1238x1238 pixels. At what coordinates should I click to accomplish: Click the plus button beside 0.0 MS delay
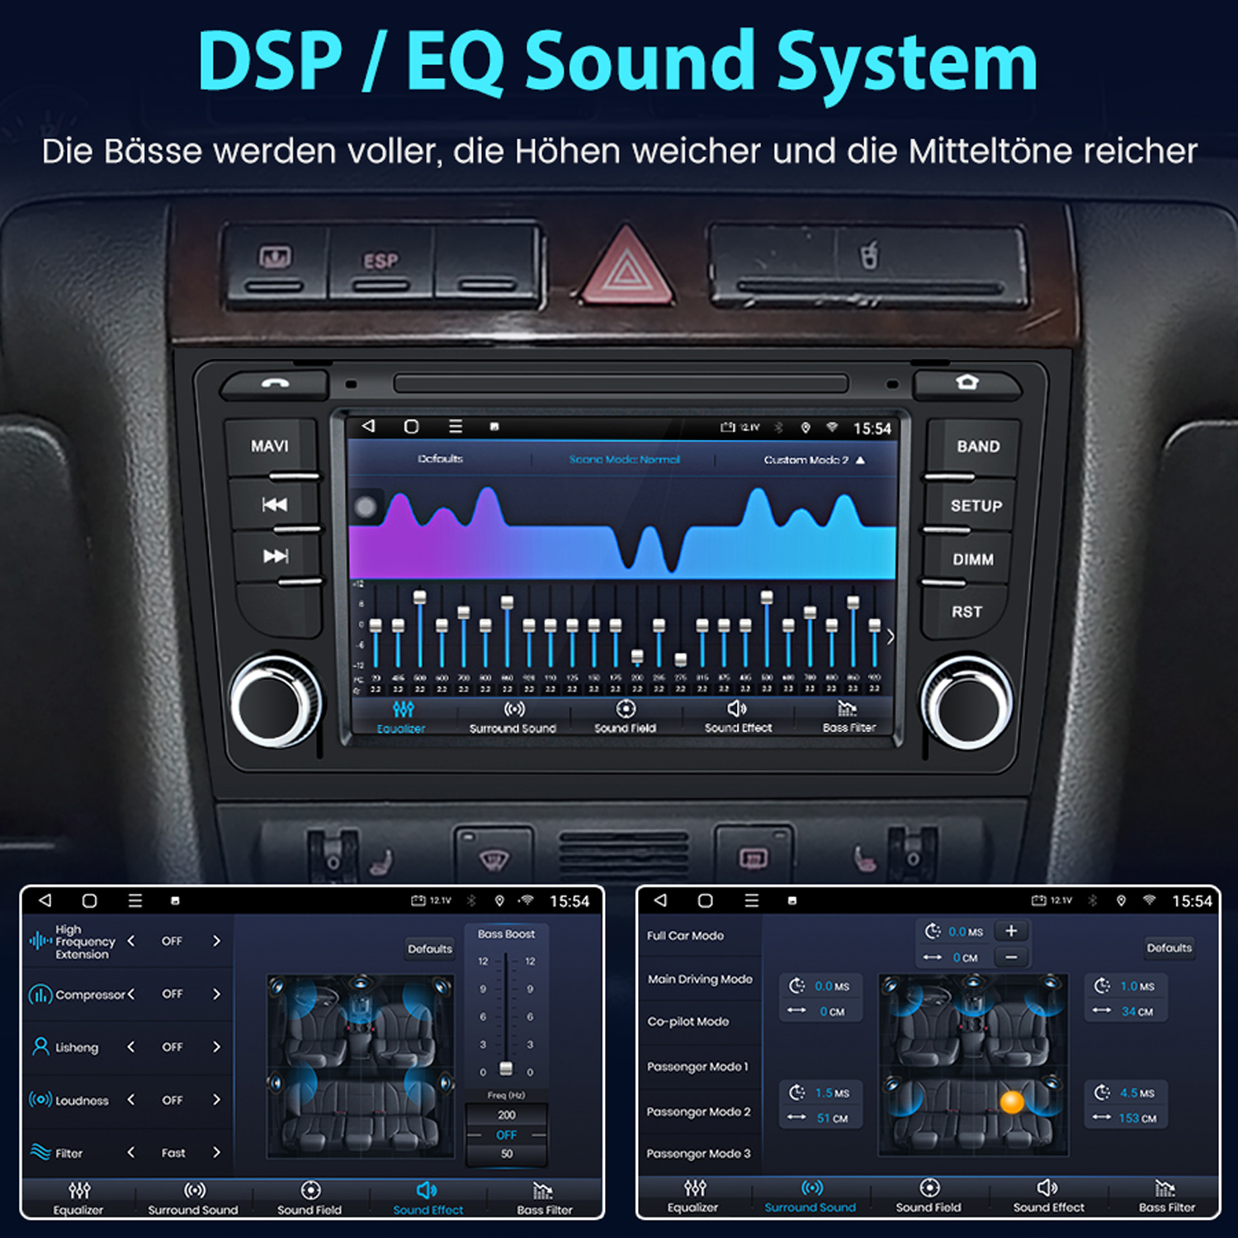1011,931
